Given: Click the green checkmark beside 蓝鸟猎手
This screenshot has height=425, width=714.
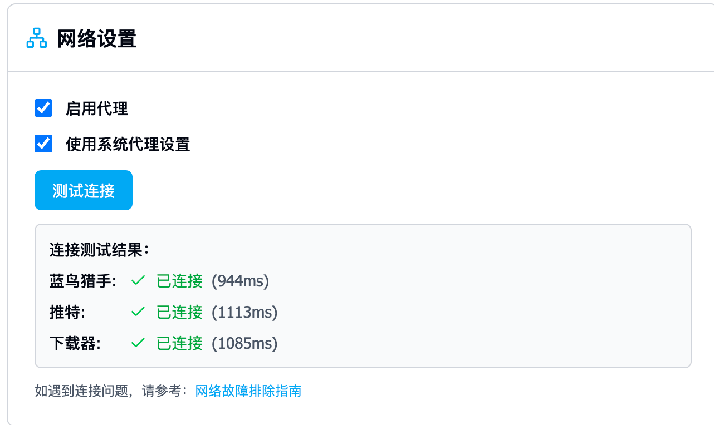Looking at the screenshot, I should [x=138, y=281].
